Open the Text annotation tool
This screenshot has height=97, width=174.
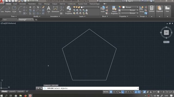pos(49,9)
